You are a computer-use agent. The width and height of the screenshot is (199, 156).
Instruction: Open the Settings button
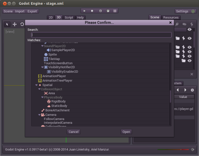(186, 11)
